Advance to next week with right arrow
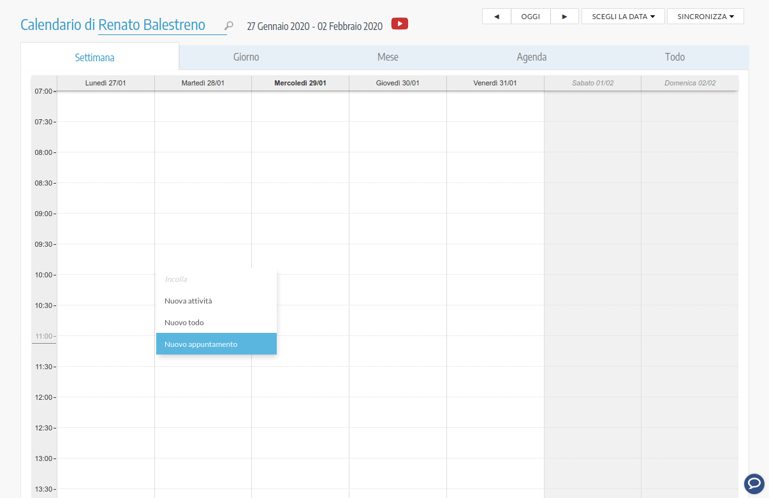The image size is (769, 498). click(x=564, y=17)
